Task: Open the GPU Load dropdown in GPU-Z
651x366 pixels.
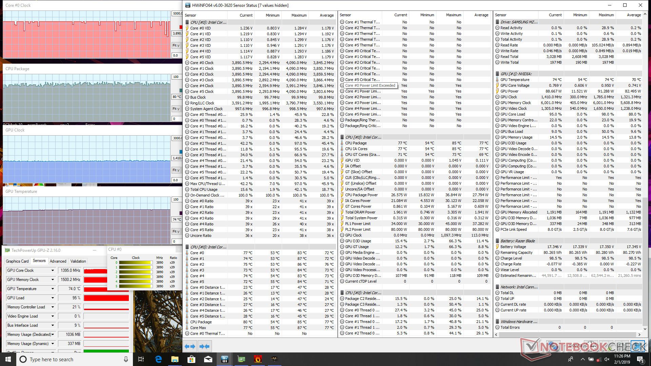Action: 53,298
